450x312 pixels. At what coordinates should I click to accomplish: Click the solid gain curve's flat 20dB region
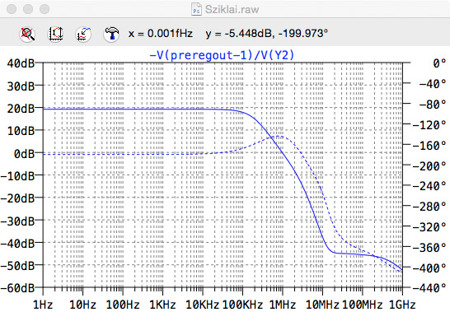[x=129, y=109]
